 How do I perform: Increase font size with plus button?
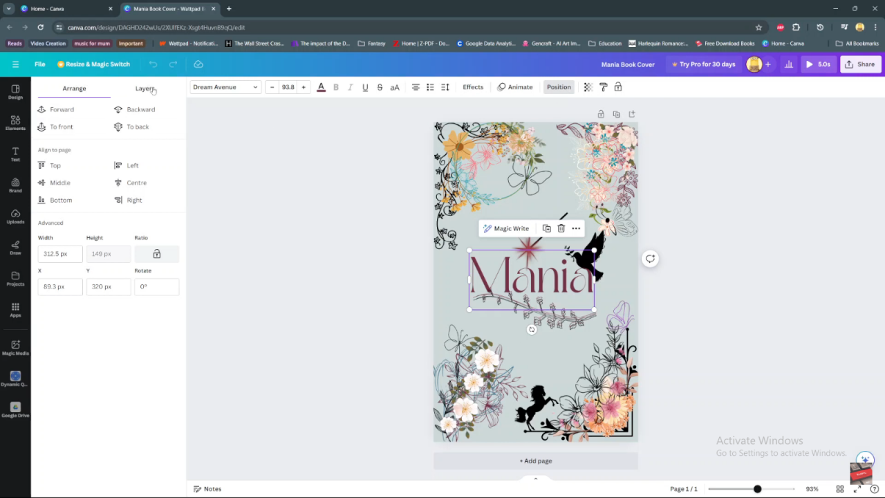(303, 87)
